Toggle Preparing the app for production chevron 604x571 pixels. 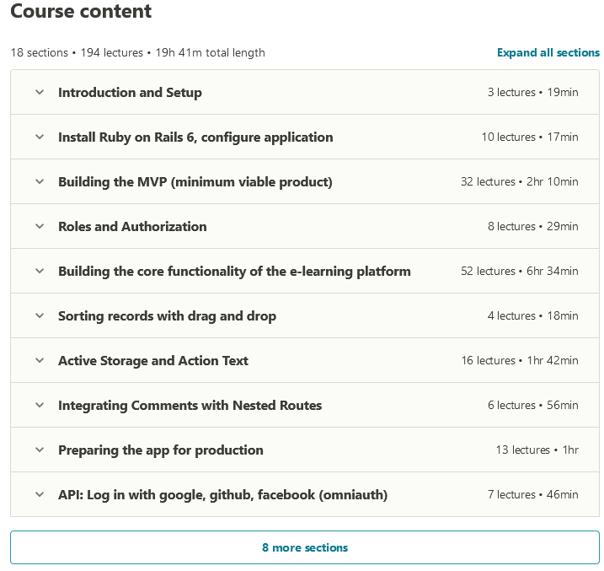[40, 450]
